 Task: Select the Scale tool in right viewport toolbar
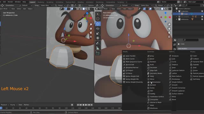click(98, 33)
